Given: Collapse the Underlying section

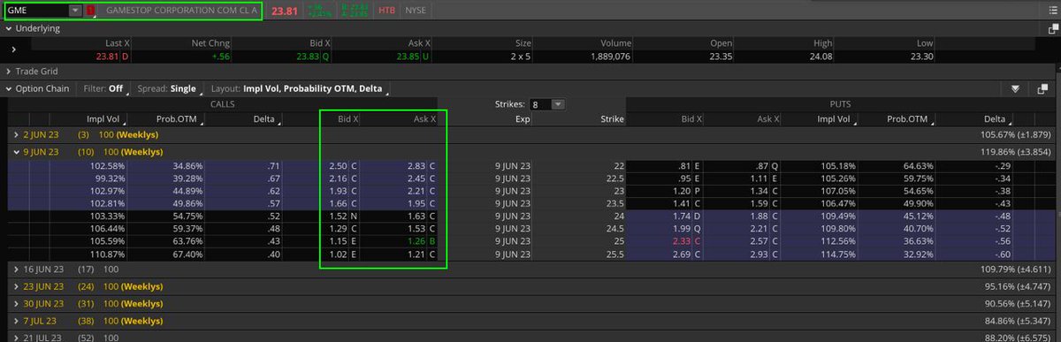Looking at the screenshot, I should pos(8,28).
